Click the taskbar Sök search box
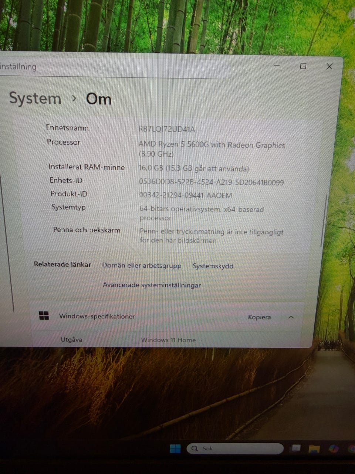The height and width of the screenshot is (474, 355). coord(235,448)
